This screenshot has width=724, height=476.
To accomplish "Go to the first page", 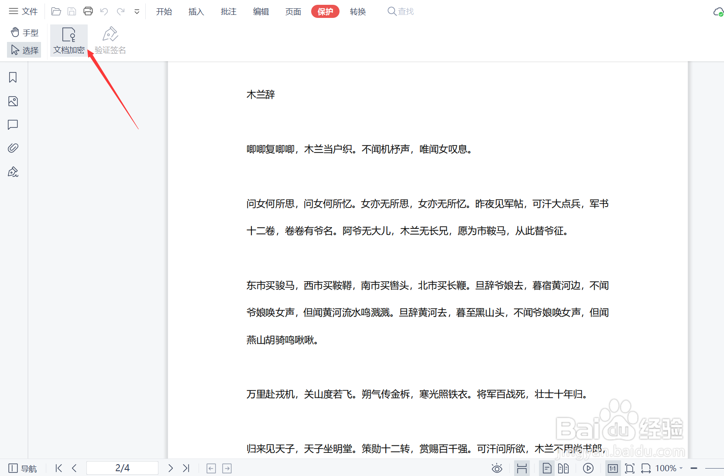I will click(59, 468).
